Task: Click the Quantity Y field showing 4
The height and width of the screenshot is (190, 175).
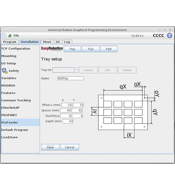Action: 77,116
